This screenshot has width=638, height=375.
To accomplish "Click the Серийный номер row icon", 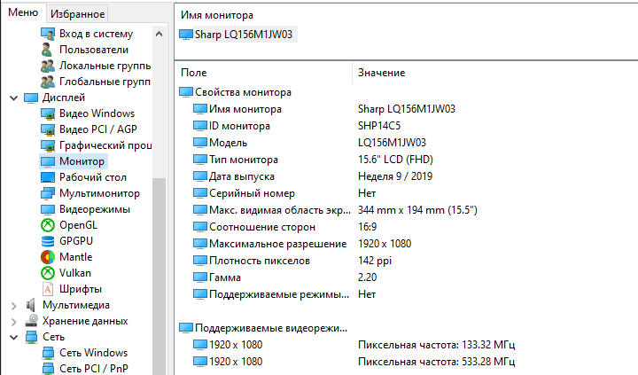I will tap(199, 193).
